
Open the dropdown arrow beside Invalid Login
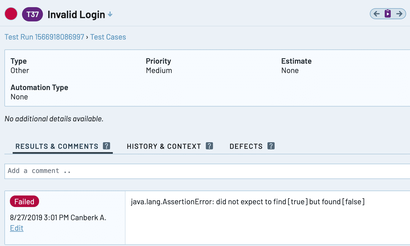[x=110, y=14]
